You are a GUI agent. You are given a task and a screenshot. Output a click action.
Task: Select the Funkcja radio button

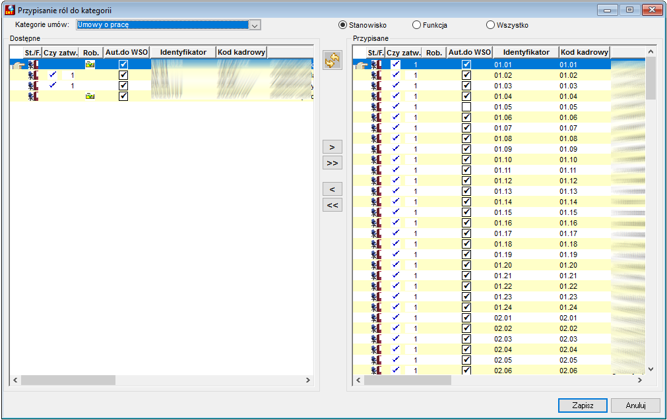pyautogui.click(x=416, y=25)
